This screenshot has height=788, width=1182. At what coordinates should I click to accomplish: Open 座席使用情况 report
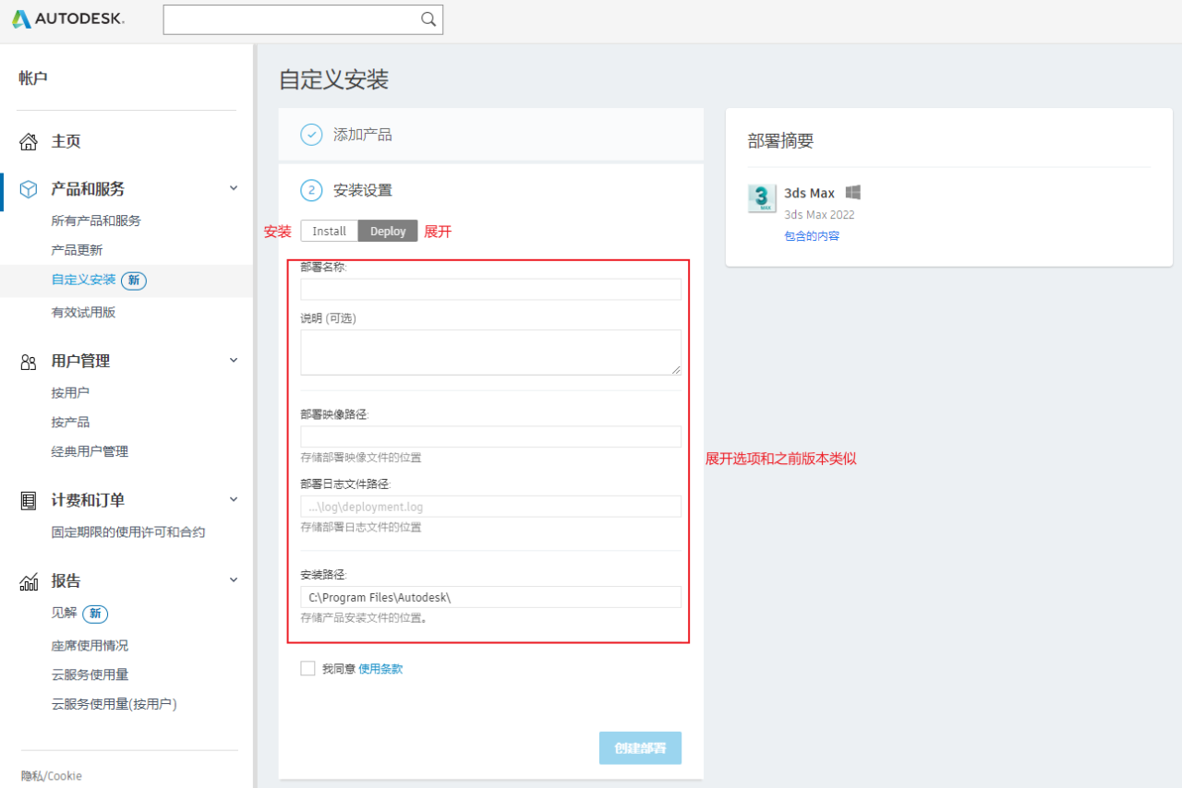click(x=90, y=646)
